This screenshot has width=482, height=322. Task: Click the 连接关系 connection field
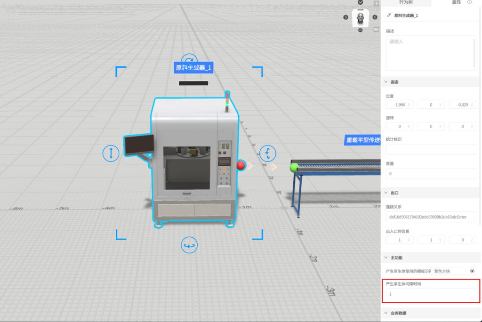pyautogui.click(x=431, y=217)
